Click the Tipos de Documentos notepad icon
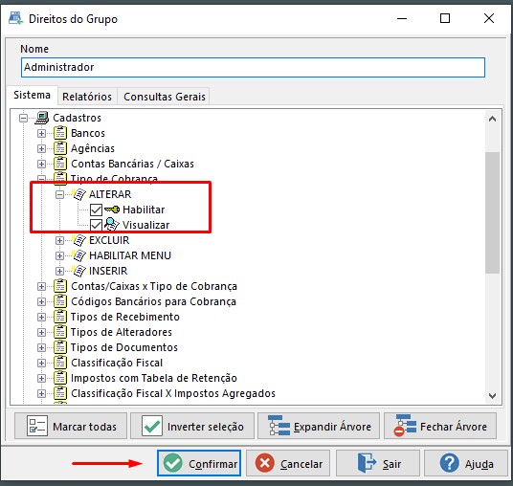Image resolution: width=513 pixels, height=486 pixels. (x=60, y=347)
